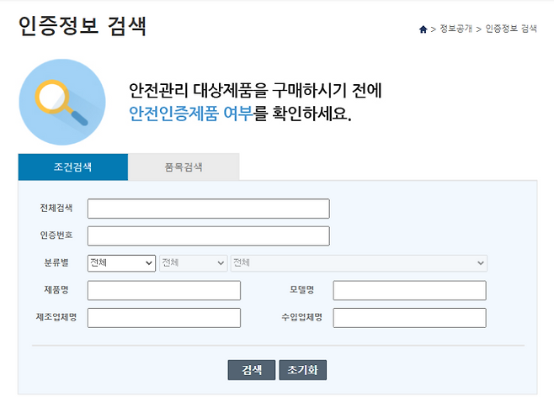Viewport: 554px width, 397px height.
Task: Click into the 수입업체명 field
Action: (409, 318)
